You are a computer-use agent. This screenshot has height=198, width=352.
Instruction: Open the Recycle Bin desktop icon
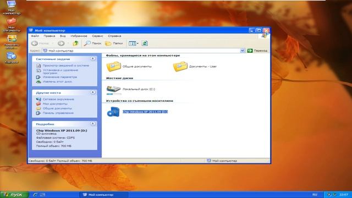pos(11,57)
